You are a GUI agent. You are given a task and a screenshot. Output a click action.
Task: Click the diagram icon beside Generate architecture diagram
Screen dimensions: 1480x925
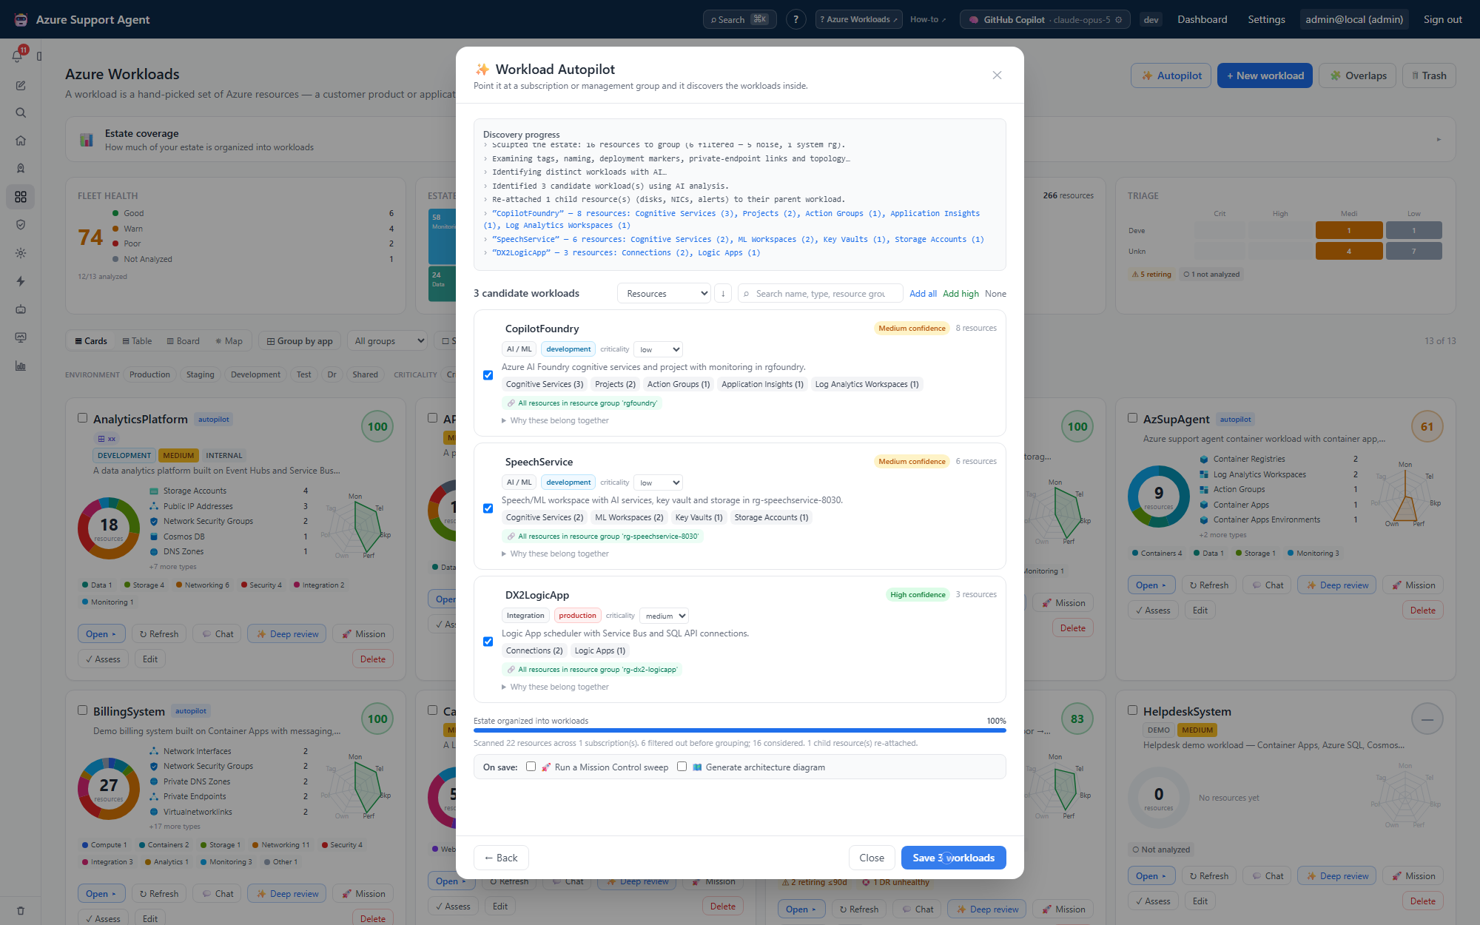pyautogui.click(x=697, y=767)
